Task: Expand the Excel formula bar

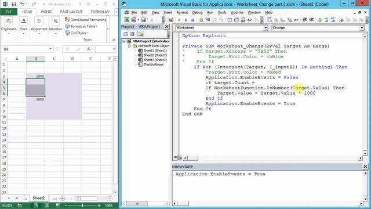Action: 114,49
